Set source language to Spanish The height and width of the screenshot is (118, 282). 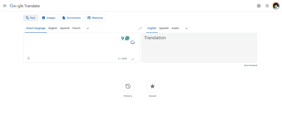[65, 28]
